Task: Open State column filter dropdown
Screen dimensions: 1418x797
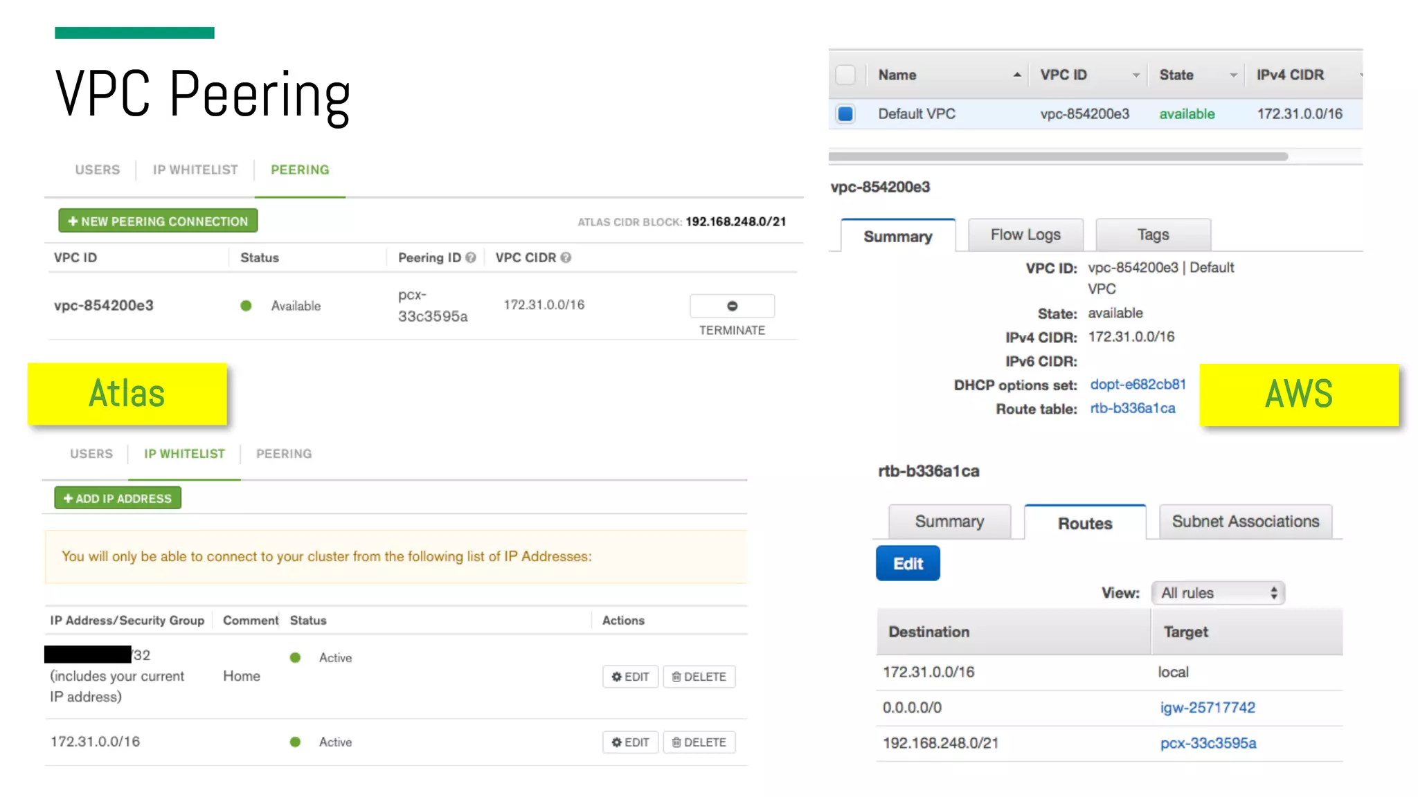Action: point(1233,75)
